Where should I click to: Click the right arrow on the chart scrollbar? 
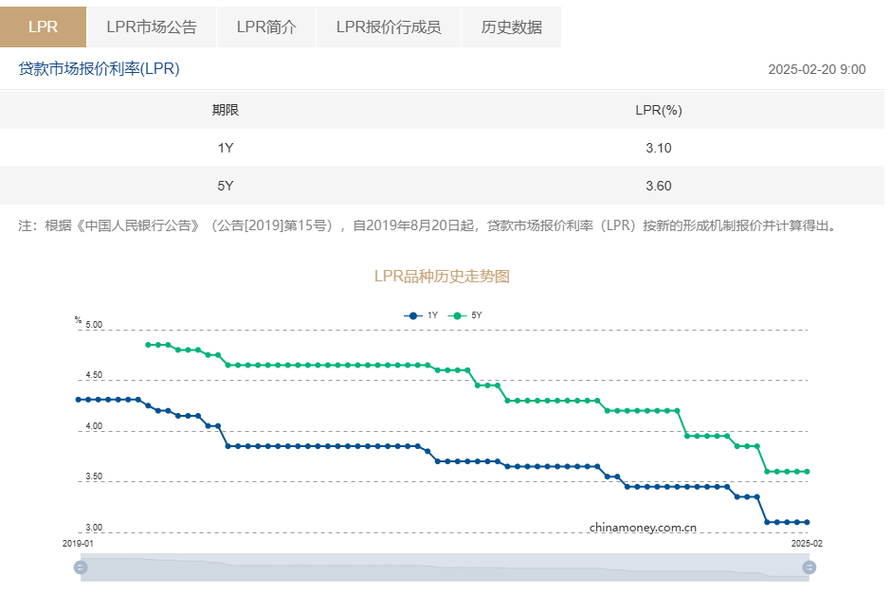(x=809, y=566)
